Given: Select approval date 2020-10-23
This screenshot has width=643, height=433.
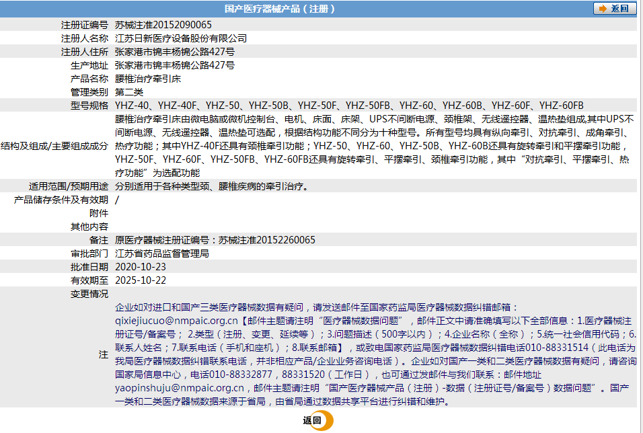Looking at the screenshot, I should point(141,268).
